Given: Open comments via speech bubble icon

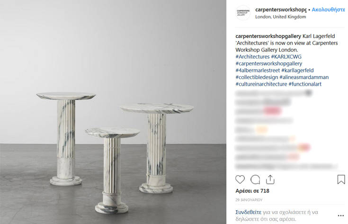Looking at the screenshot, I should 255,179.
